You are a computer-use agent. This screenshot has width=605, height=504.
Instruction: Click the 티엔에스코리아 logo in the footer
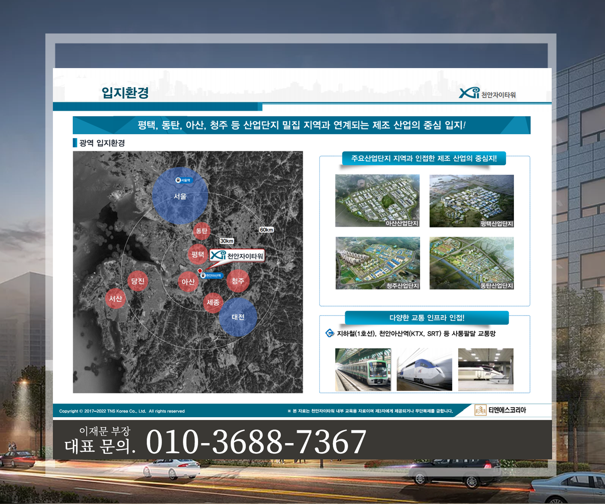coord(500,410)
